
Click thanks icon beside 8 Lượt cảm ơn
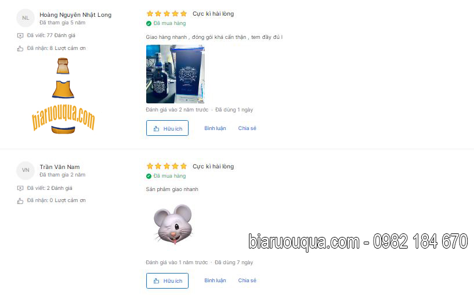[20, 48]
